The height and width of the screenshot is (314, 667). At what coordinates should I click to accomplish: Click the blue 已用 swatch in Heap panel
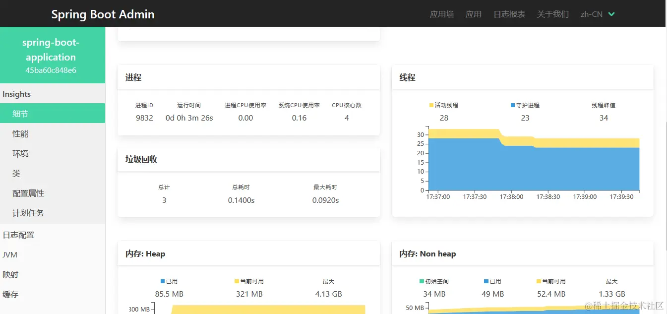point(163,281)
